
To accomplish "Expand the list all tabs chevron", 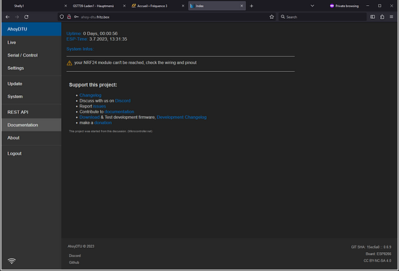I will click(312, 6).
